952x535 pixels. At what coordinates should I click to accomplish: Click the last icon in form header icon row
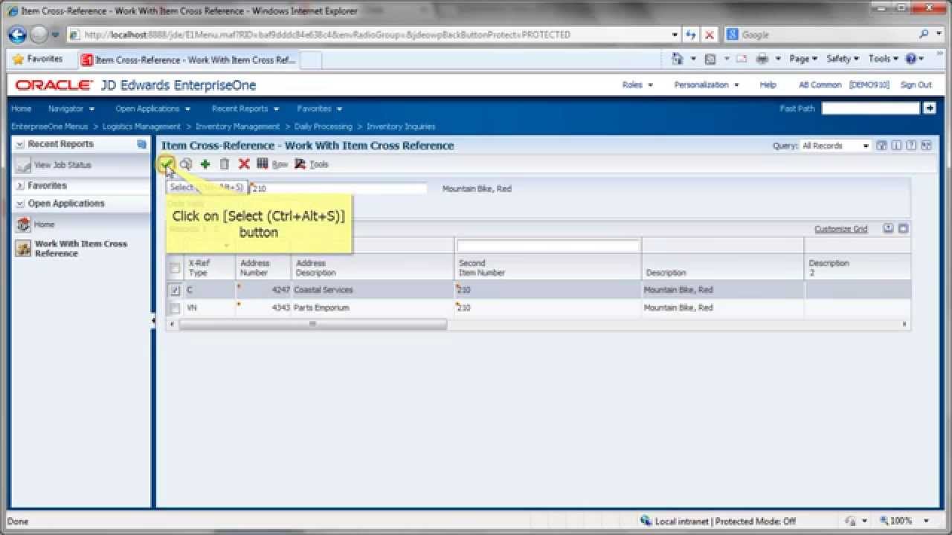click(927, 146)
